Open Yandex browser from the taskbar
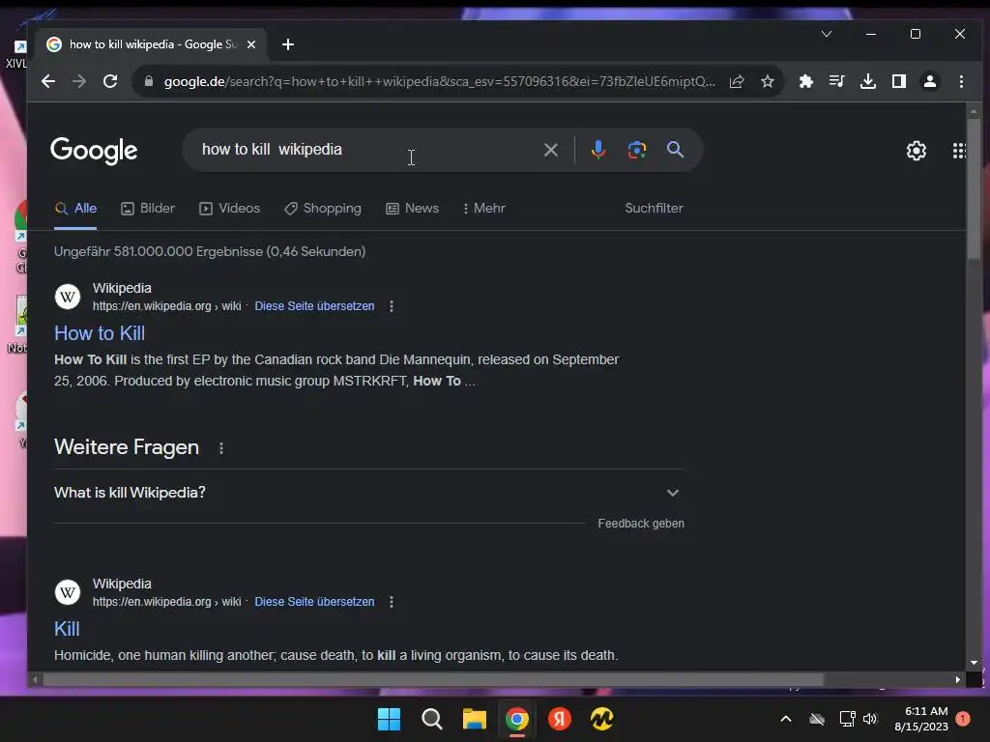990x742 pixels. [x=560, y=719]
